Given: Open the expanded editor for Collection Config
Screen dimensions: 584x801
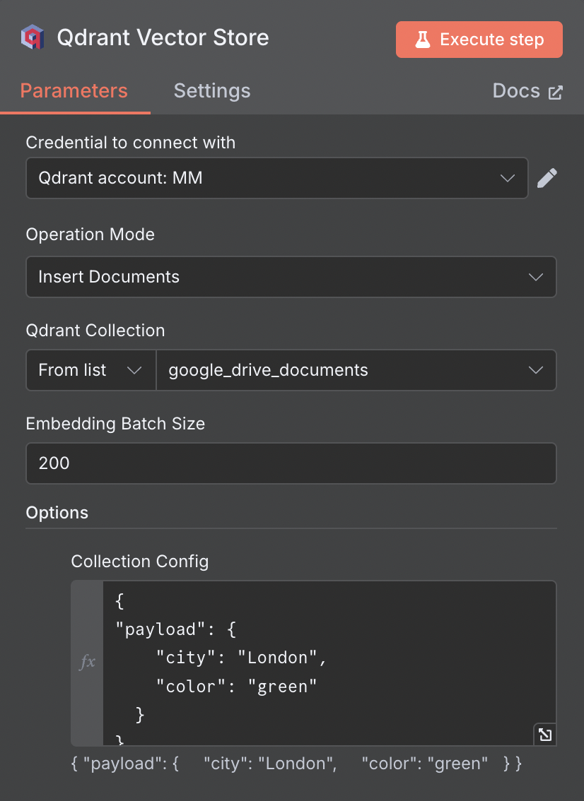Looking at the screenshot, I should click(545, 735).
